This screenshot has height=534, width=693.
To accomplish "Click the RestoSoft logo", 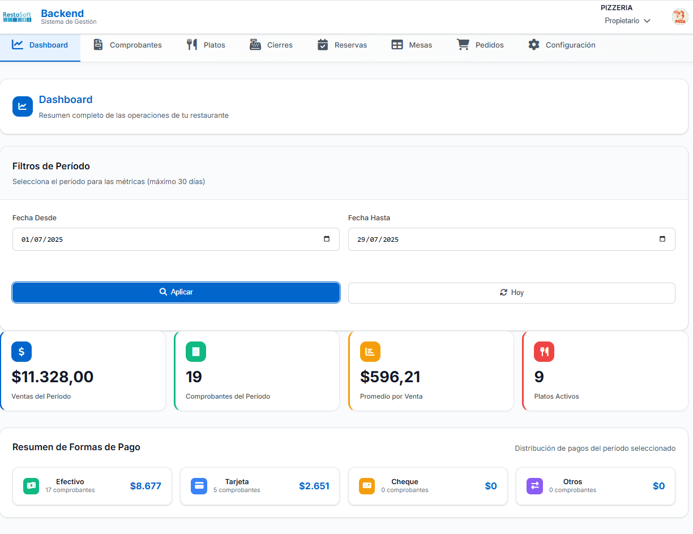I will tap(17, 17).
